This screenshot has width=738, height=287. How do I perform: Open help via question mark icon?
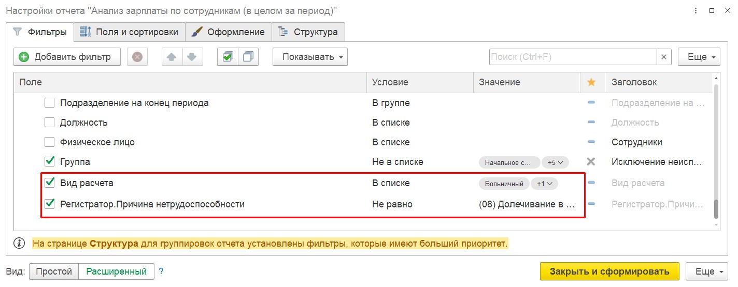point(161,271)
